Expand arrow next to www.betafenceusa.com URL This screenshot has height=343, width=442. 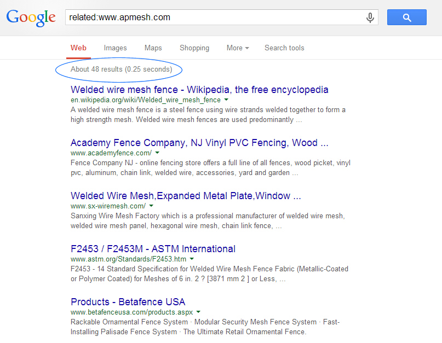click(198, 312)
